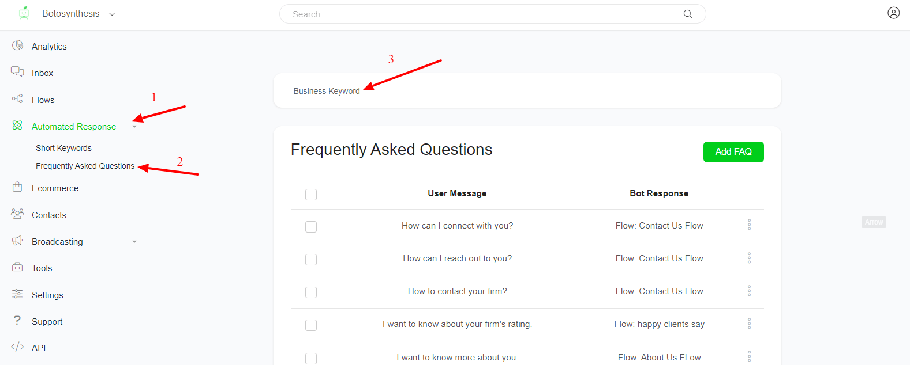Open options menu for firm's rating question
This screenshot has width=910, height=365.
pyautogui.click(x=749, y=324)
